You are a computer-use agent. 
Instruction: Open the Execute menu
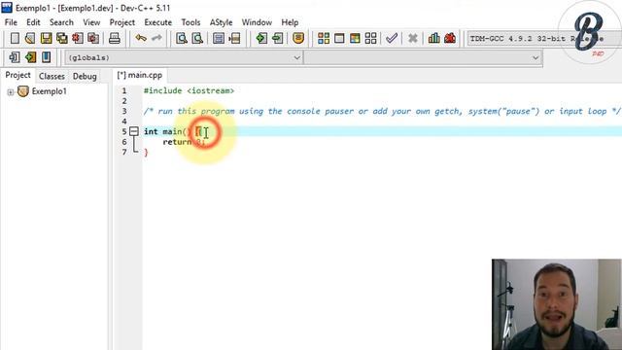pos(157,22)
